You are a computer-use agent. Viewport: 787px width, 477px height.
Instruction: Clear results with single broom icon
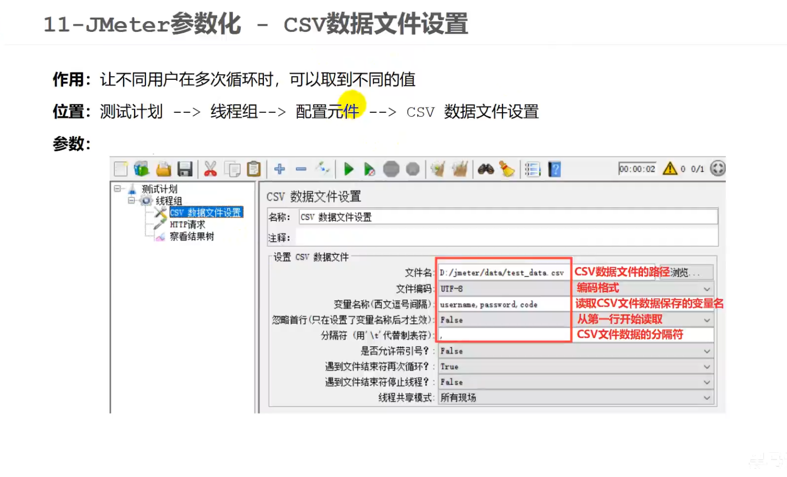(x=438, y=169)
